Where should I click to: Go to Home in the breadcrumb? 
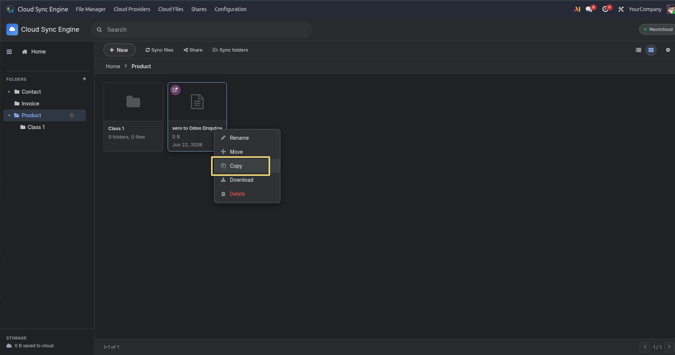(113, 66)
